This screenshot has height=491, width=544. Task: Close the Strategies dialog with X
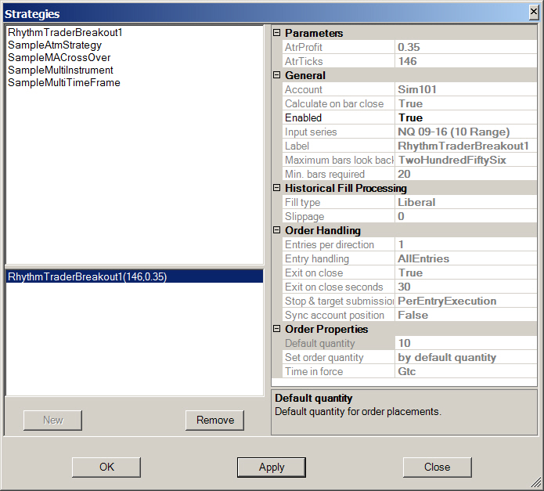coord(534,13)
